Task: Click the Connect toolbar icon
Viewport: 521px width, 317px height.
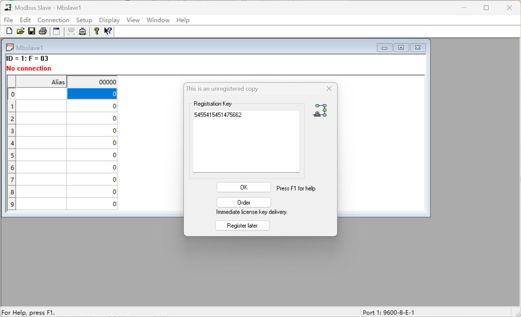Action: (82, 31)
